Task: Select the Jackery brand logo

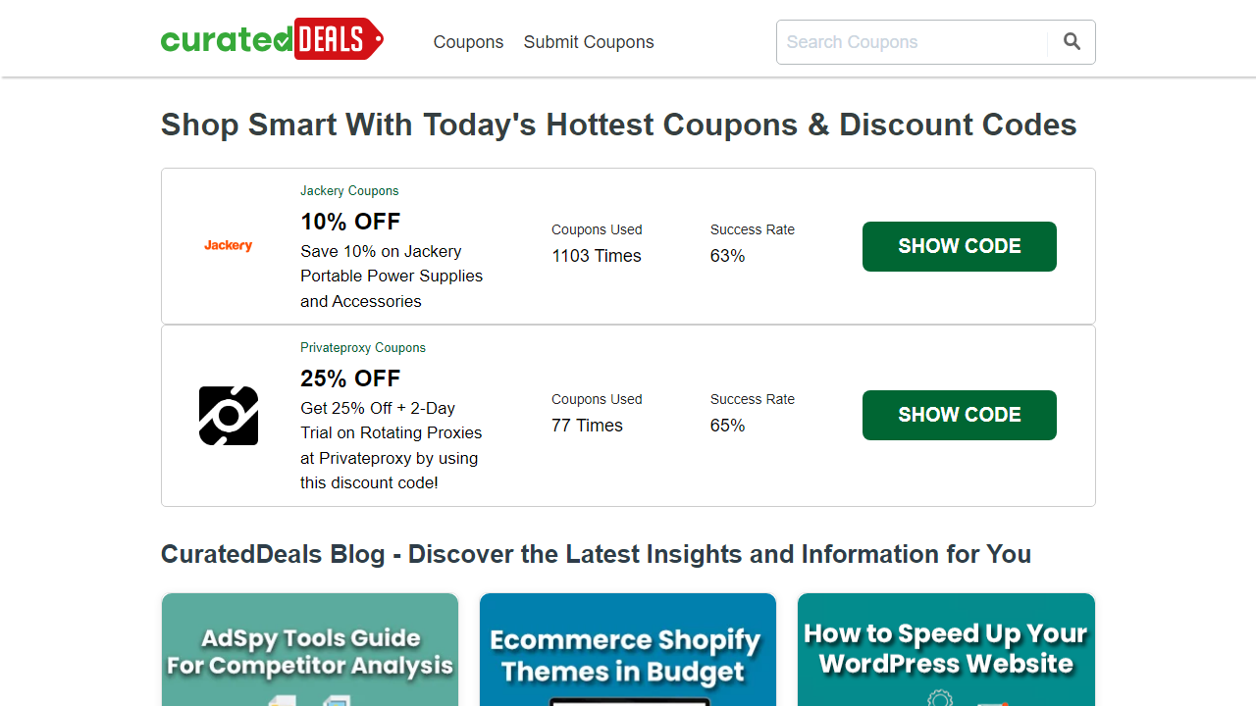Action: coord(228,245)
